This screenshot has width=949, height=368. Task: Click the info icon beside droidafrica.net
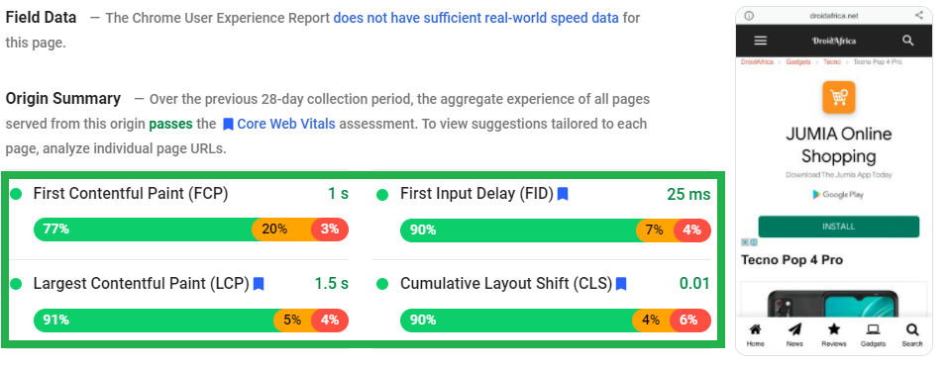pos(749,15)
